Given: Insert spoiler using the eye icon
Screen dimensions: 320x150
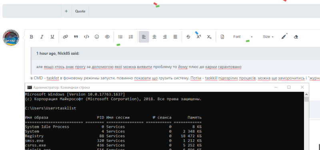Looking at the screenshot, I should pyautogui.click(x=107, y=37).
